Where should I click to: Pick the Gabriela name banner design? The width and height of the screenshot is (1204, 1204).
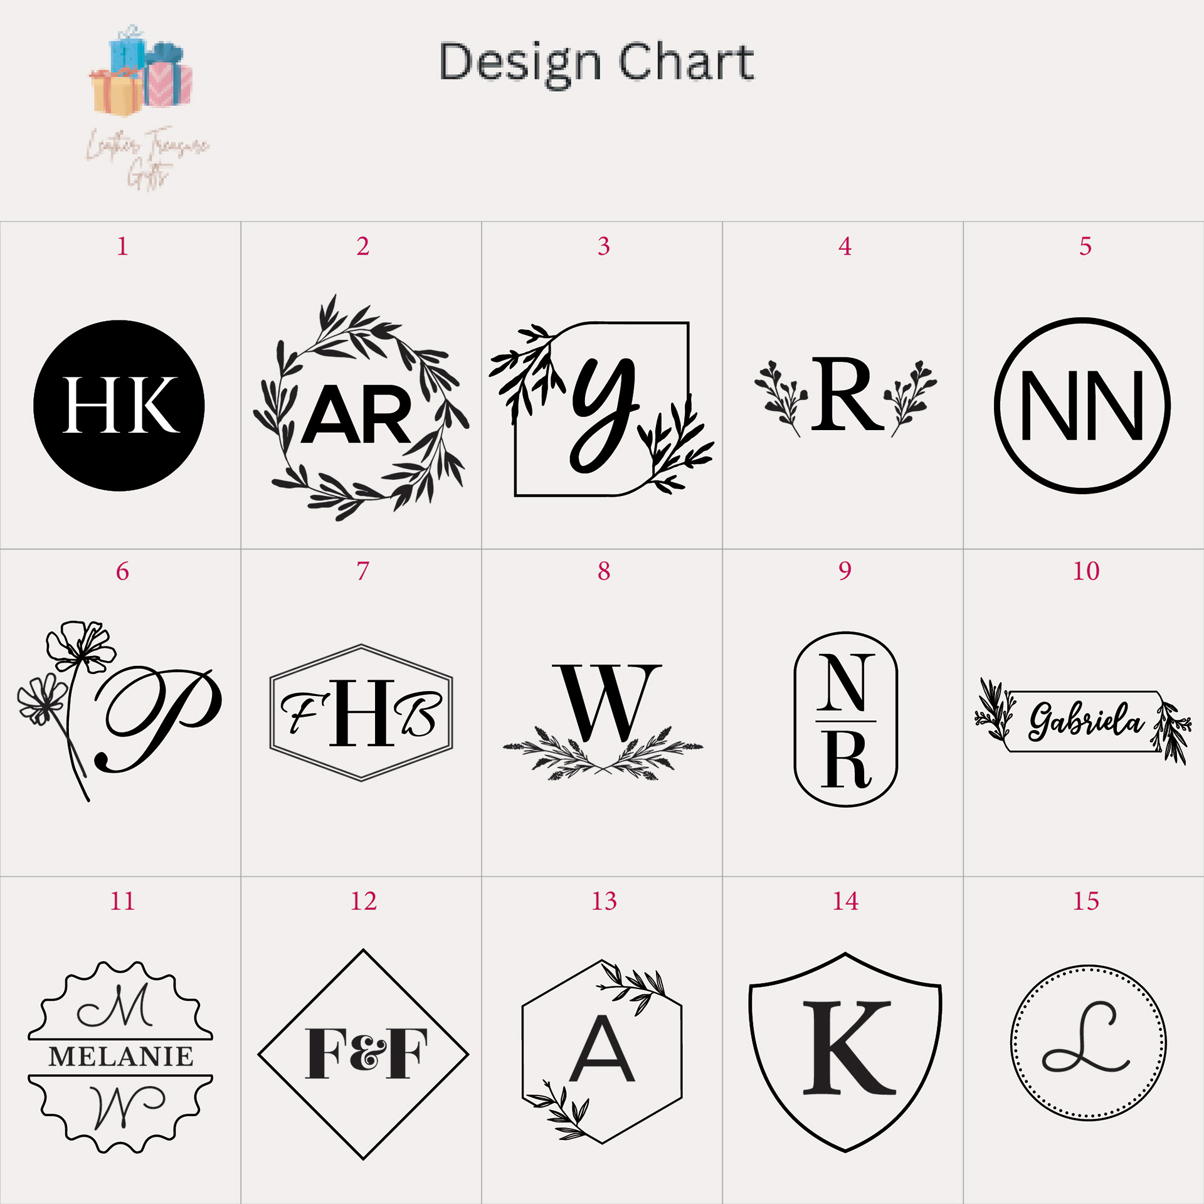coord(1083,721)
